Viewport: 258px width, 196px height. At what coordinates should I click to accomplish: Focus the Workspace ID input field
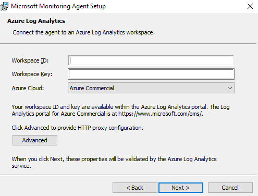tap(151, 60)
